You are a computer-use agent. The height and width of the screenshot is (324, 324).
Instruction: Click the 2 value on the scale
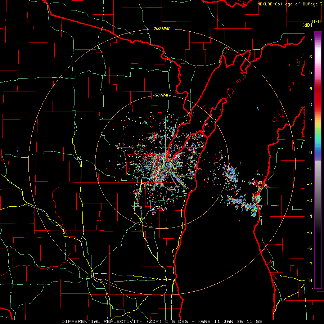point(311,121)
